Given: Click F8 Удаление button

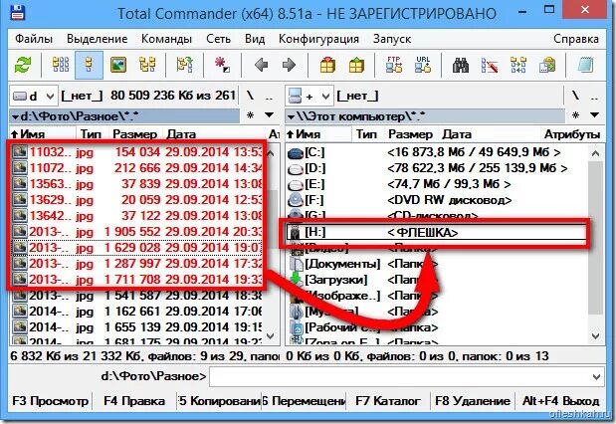Looking at the screenshot, I should [473, 401].
